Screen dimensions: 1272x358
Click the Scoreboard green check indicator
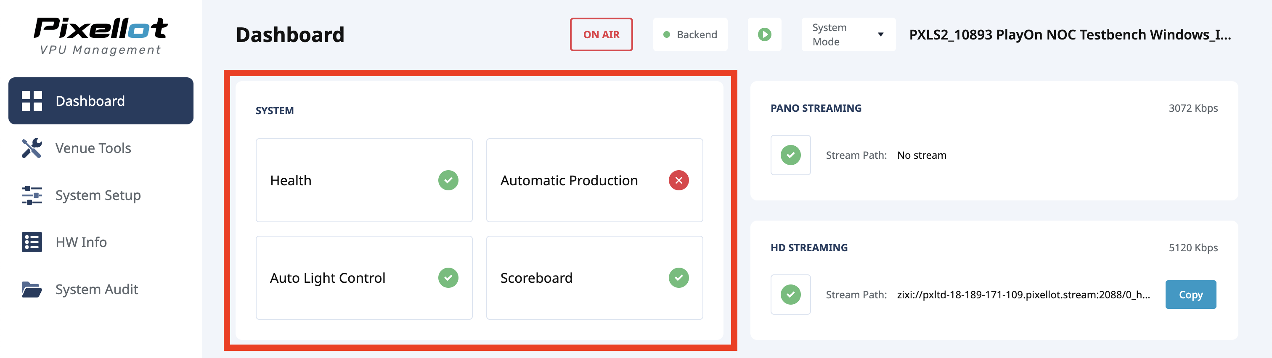tap(678, 278)
